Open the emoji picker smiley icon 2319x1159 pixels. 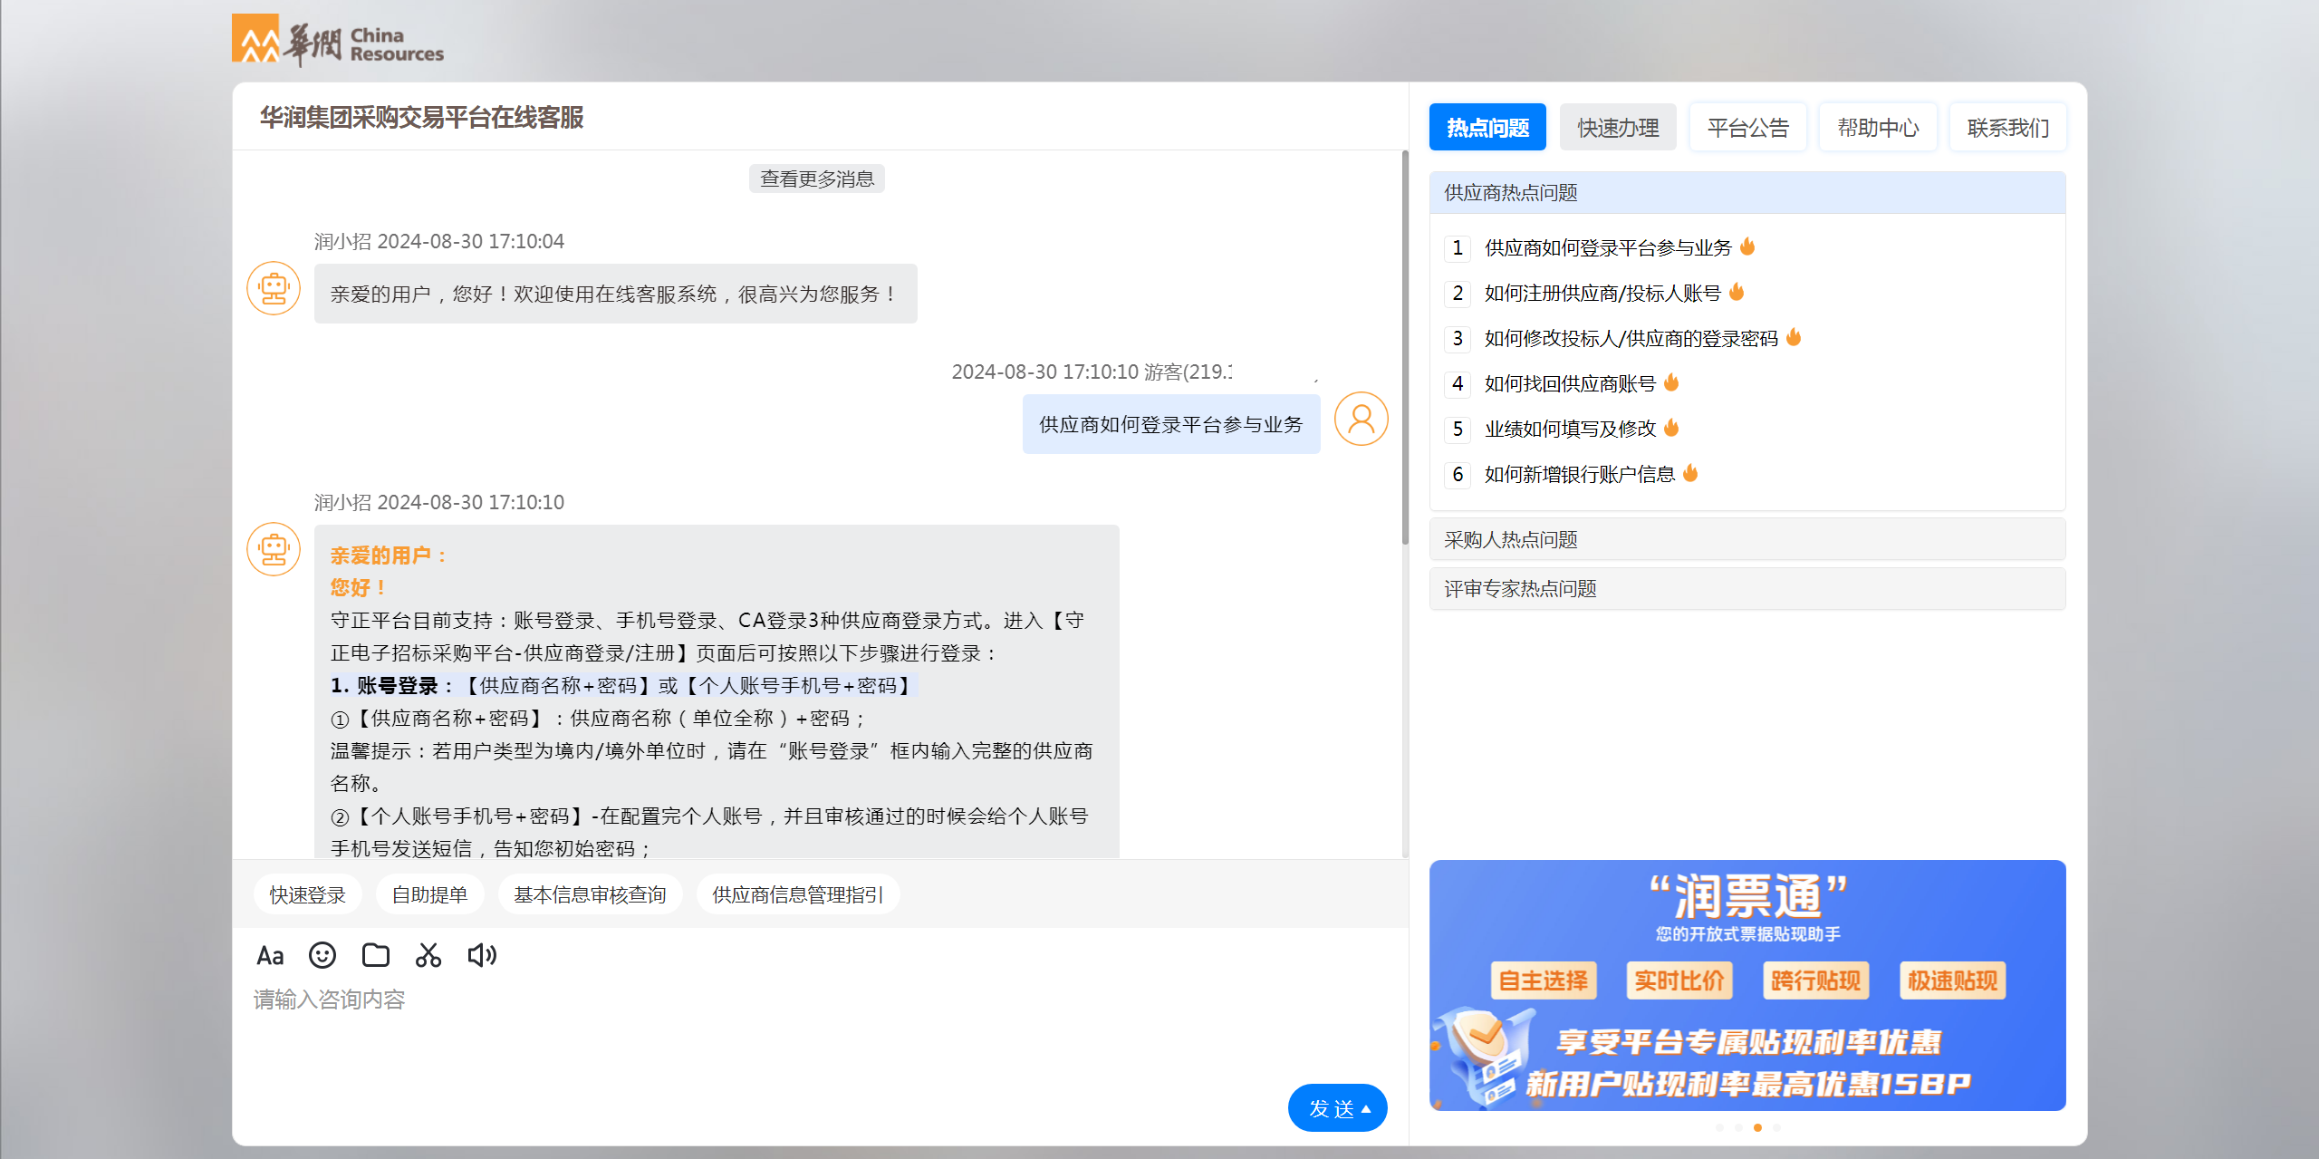tap(322, 956)
